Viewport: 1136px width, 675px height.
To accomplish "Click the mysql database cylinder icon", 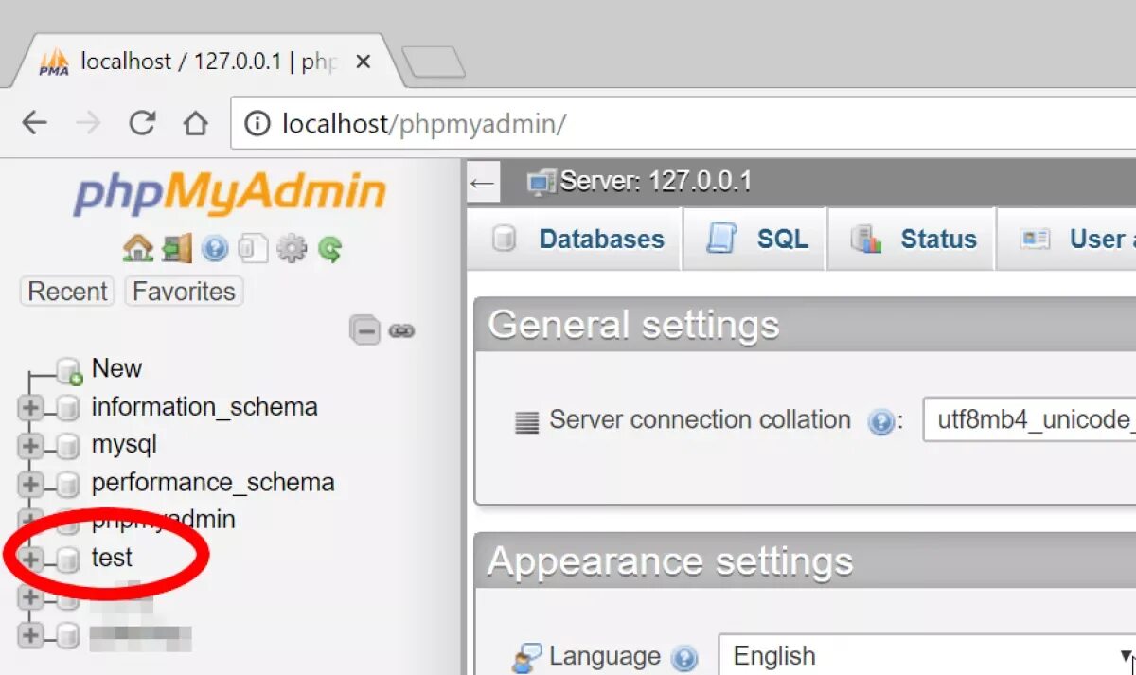I will pyautogui.click(x=67, y=446).
